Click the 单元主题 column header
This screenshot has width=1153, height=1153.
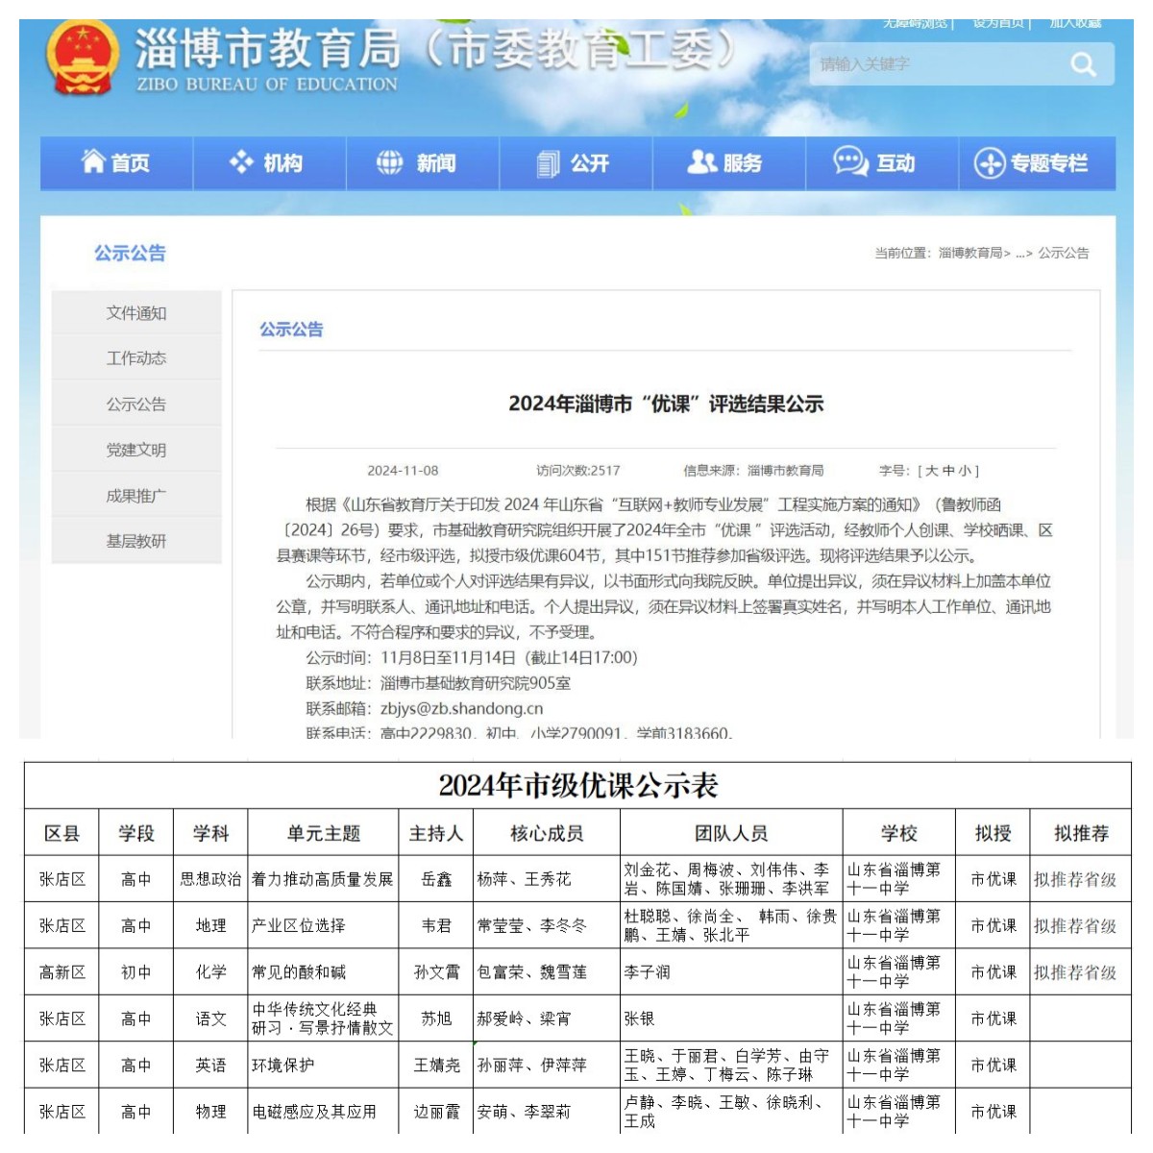click(x=323, y=833)
